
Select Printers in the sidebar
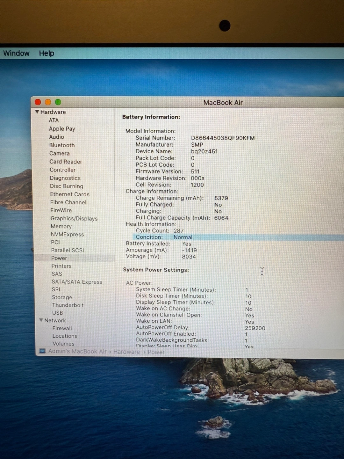pyautogui.click(x=61, y=266)
